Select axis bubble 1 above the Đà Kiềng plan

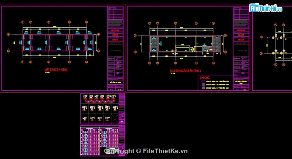tap(23, 22)
